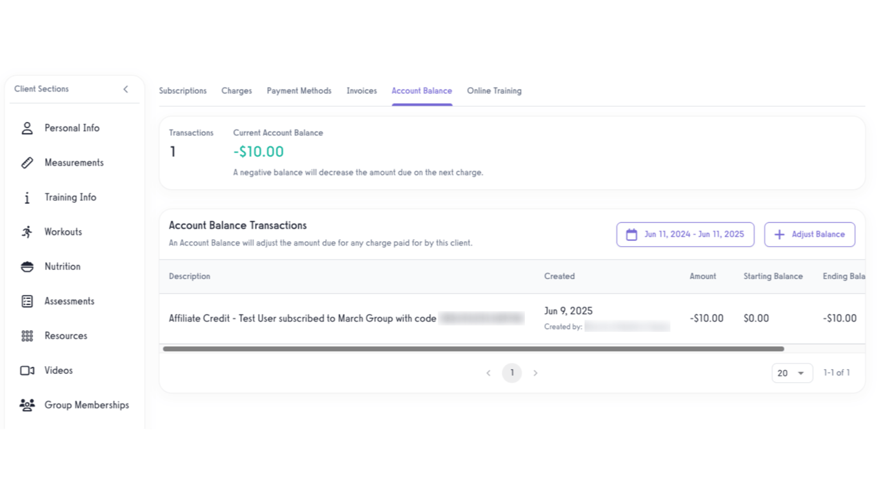Click the Adjust Balance button
Image resolution: width=881 pixels, height=495 pixels.
click(809, 235)
